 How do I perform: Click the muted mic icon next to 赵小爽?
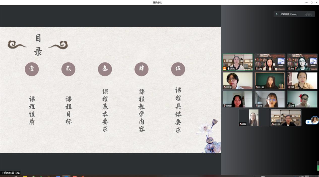click(257, 87)
